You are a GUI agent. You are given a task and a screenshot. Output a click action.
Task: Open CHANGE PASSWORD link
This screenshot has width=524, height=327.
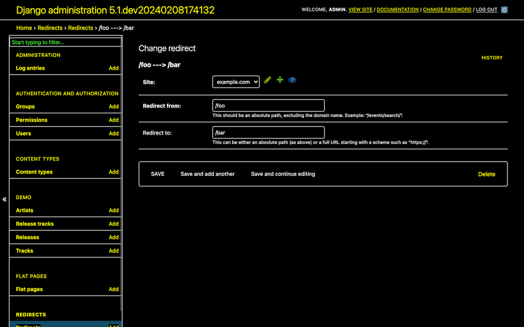coord(447,9)
